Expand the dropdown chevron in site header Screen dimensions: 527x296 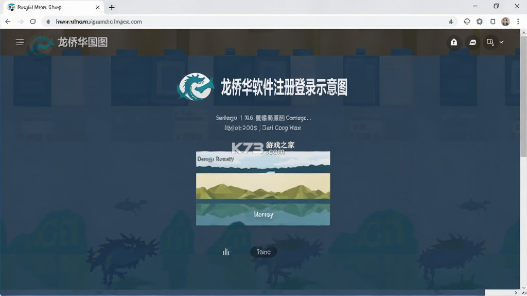(x=501, y=43)
